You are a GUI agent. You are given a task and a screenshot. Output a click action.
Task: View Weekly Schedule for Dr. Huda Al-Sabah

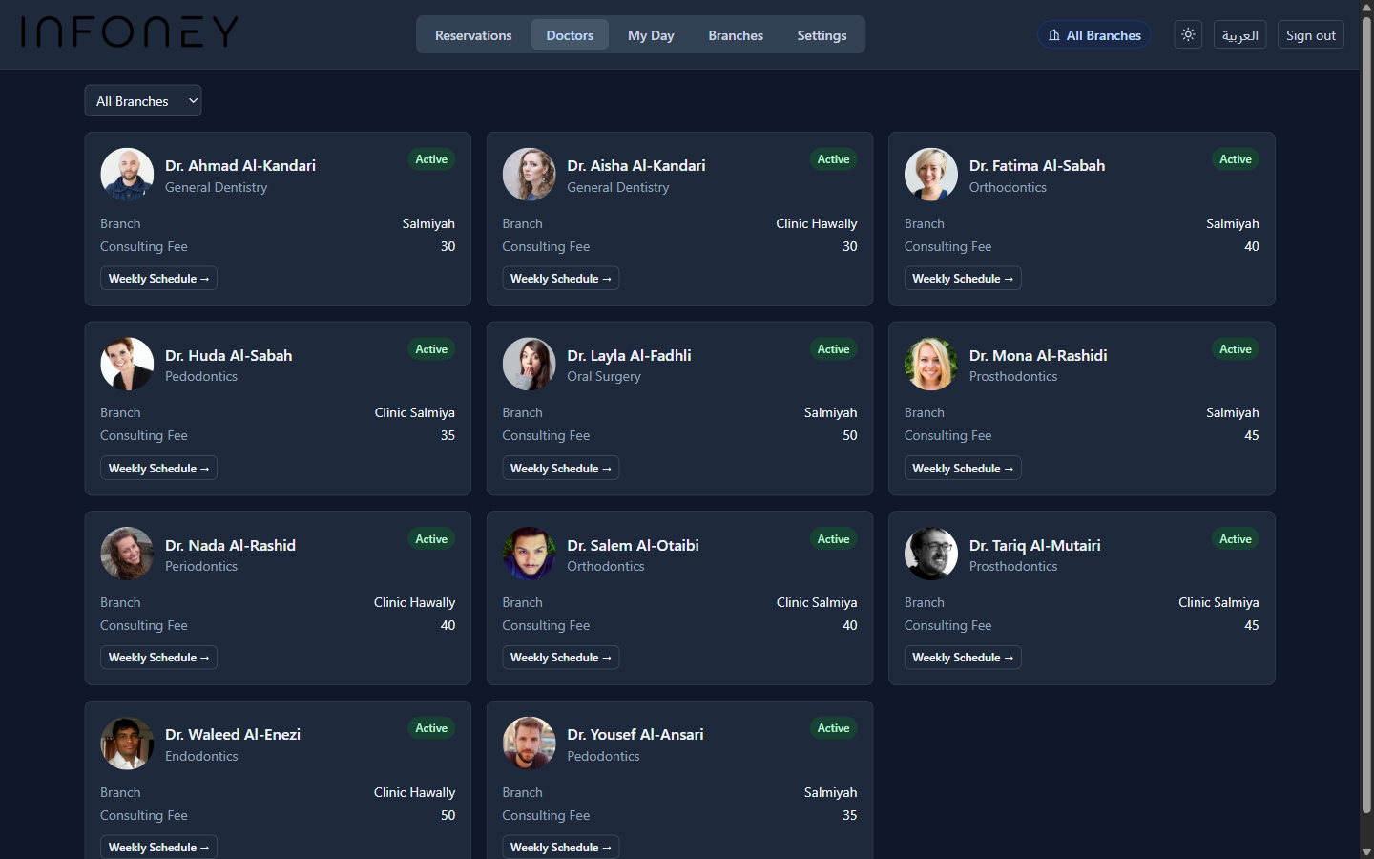(x=158, y=468)
